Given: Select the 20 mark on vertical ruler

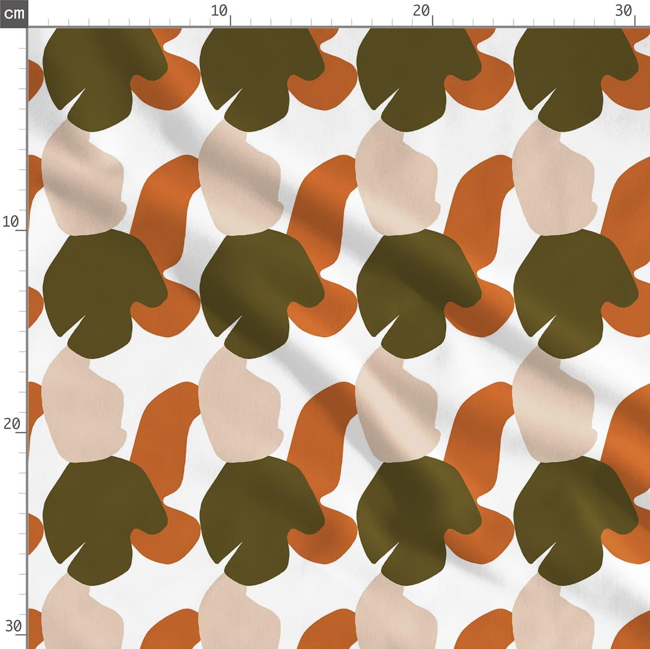Looking at the screenshot, I should (12, 424).
